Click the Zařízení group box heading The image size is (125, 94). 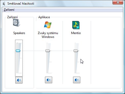coord(12,17)
